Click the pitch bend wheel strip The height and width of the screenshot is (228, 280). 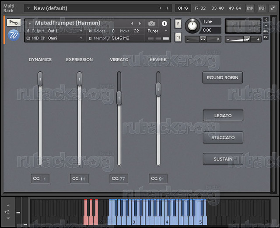(18, 212)
